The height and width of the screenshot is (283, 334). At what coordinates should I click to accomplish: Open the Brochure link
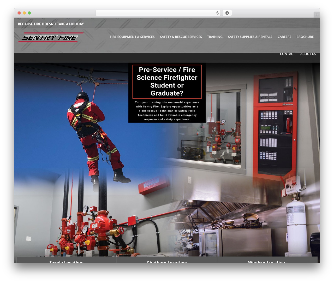[x=305, y=37]
